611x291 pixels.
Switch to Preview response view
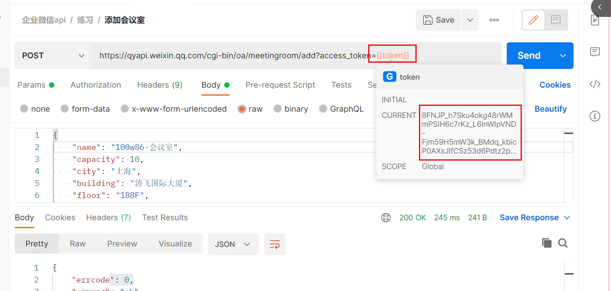(x=122, y=244)
